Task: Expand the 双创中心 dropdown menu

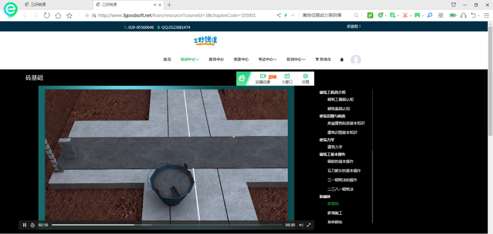Action: pos(296,60)
